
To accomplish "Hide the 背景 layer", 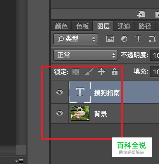I will 60,113.
